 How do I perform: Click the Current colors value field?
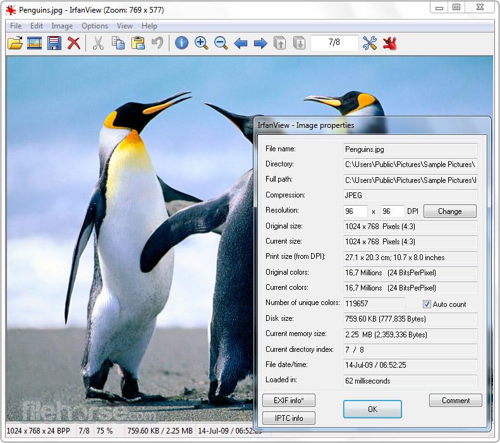[410, 288]
